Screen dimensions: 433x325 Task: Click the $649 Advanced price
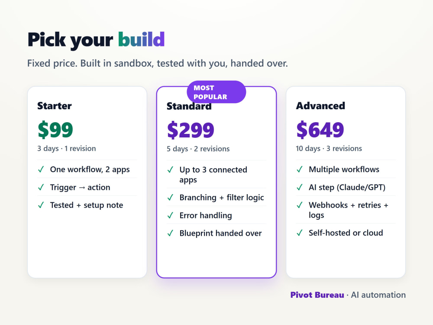point(320,130)
